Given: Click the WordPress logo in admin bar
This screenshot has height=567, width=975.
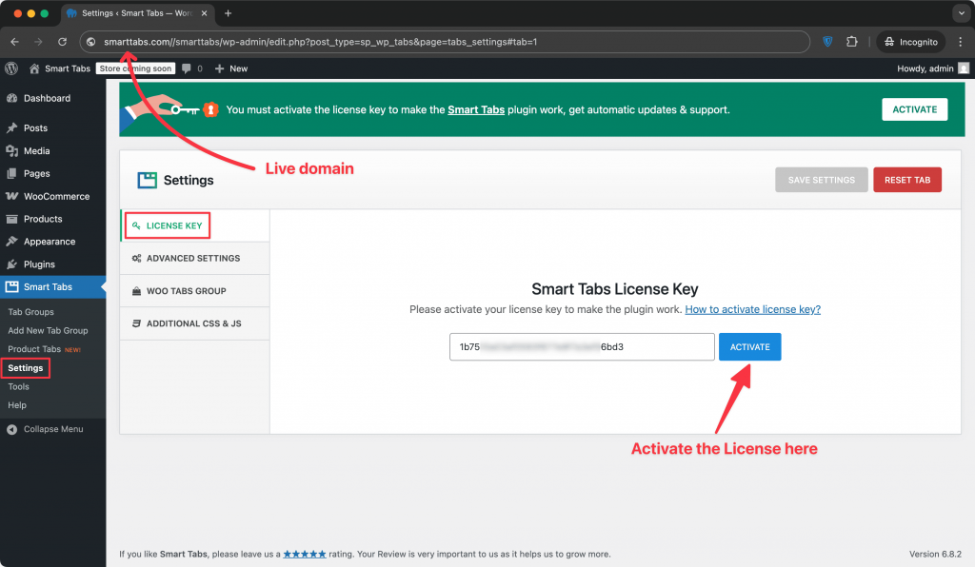Looking at the screenshot, I should click(x=11, y=68).
